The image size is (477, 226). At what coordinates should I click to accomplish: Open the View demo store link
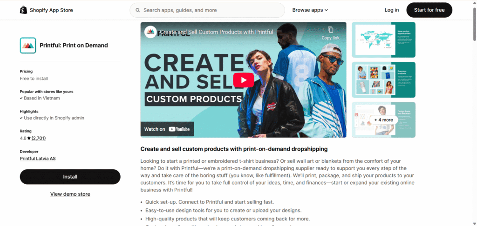coord(70,194)
